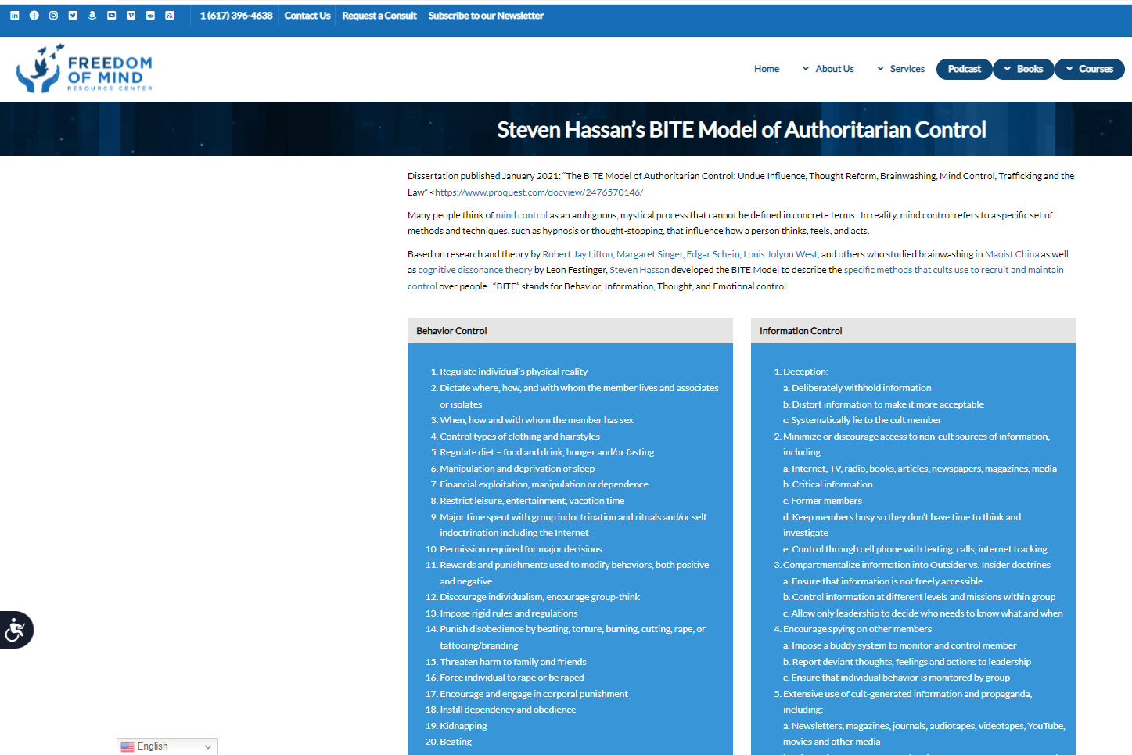Follow the 'mind control' hyperlink
The height and width of the screenshot is (755, 1132).
(x=521, y=215)
